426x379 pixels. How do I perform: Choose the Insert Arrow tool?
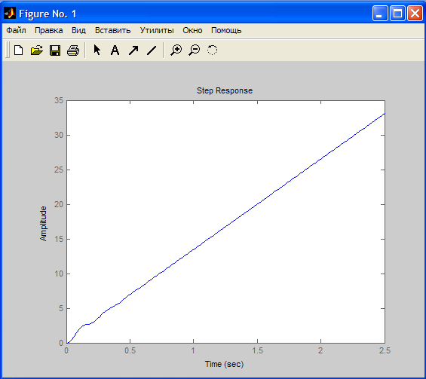click(x=133, y=50)
